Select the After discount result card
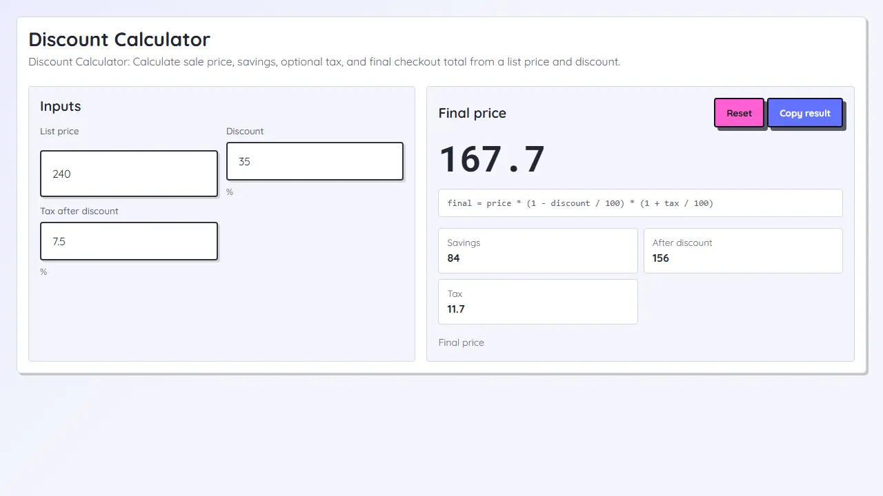 pos(743,251)
